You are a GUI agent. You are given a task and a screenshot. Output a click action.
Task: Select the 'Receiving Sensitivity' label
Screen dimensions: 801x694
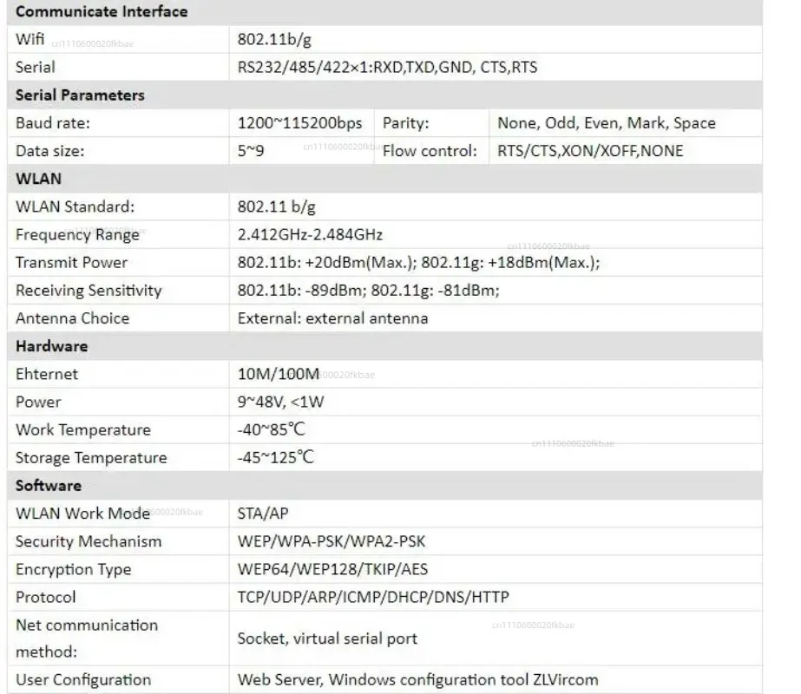(x=89, y=291)
